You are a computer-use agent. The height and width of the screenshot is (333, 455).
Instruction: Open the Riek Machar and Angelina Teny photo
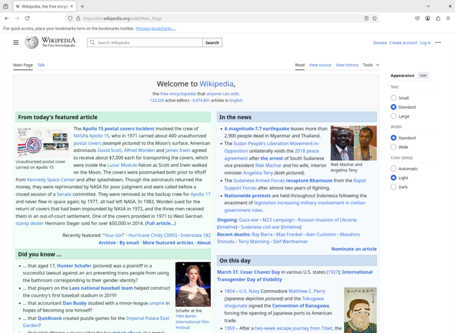pos(354,143)
